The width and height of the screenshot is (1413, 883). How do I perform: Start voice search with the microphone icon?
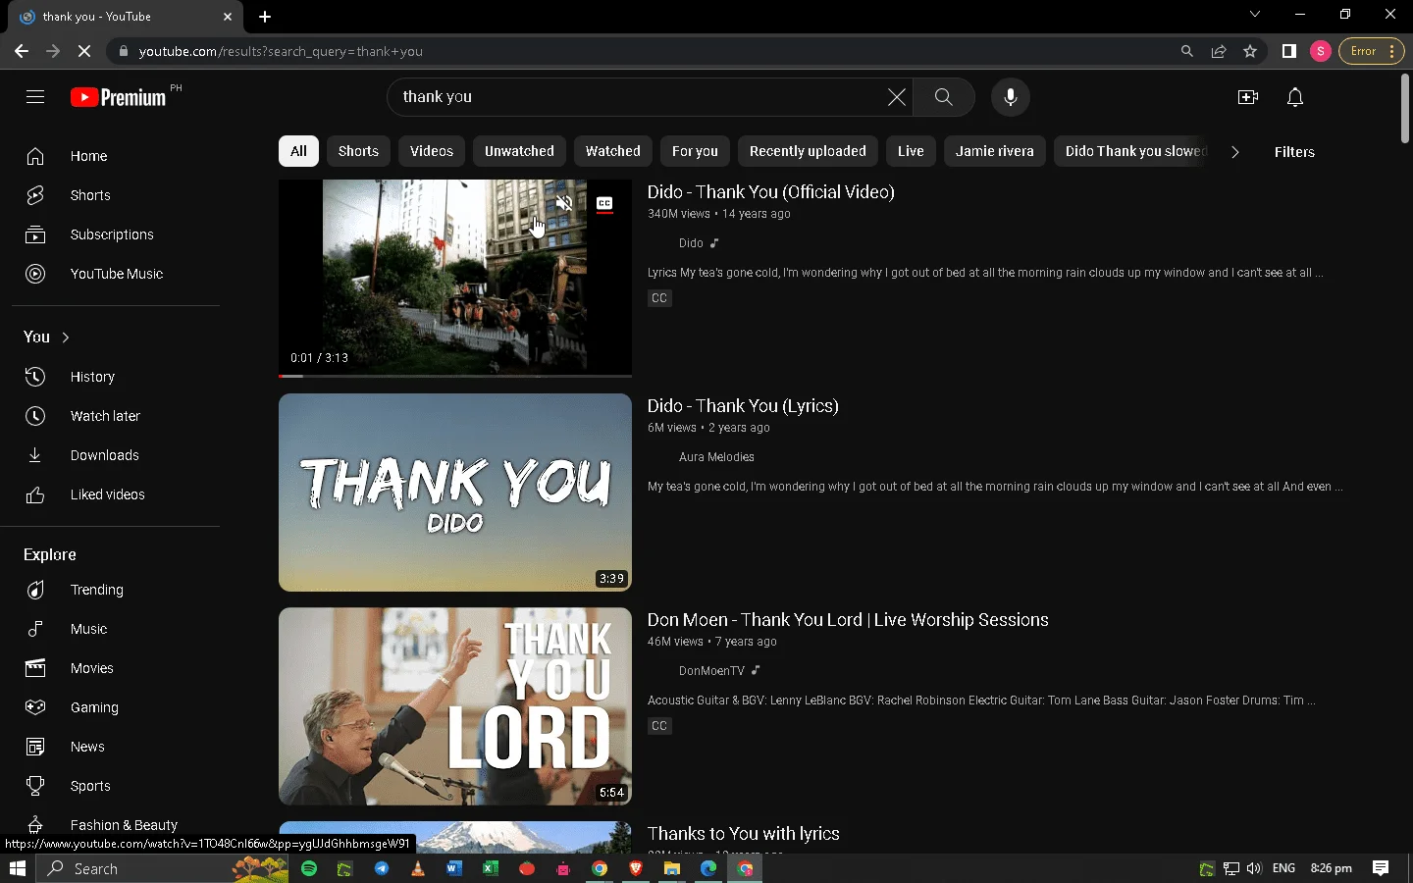(1011, 96)
